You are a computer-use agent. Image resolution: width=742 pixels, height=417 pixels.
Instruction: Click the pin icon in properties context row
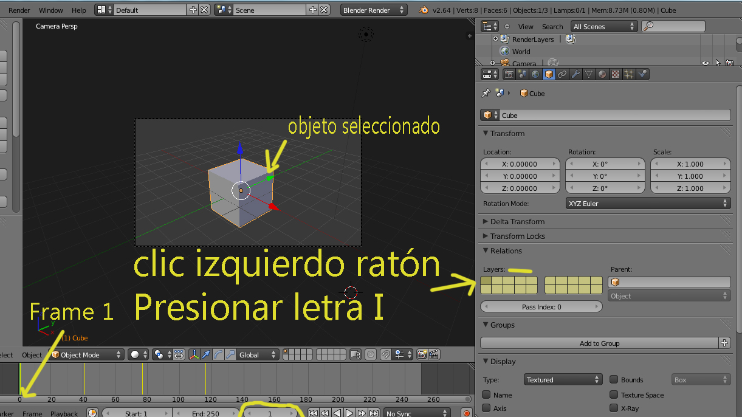tap(486, 93)
